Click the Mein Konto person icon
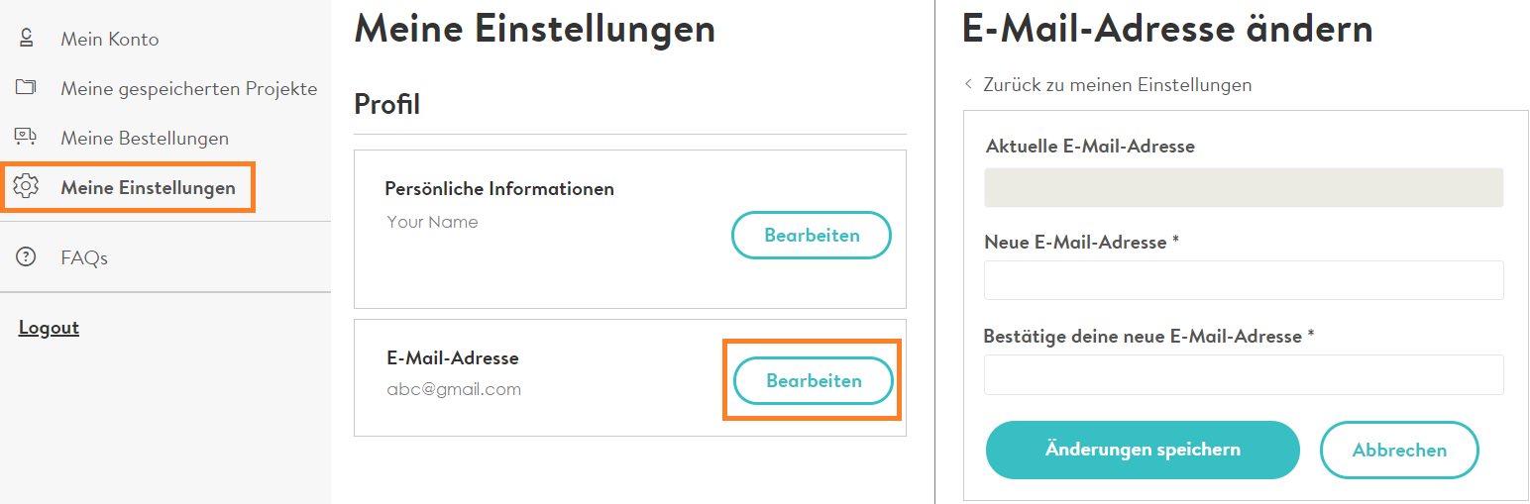 (x=27, y=39)
